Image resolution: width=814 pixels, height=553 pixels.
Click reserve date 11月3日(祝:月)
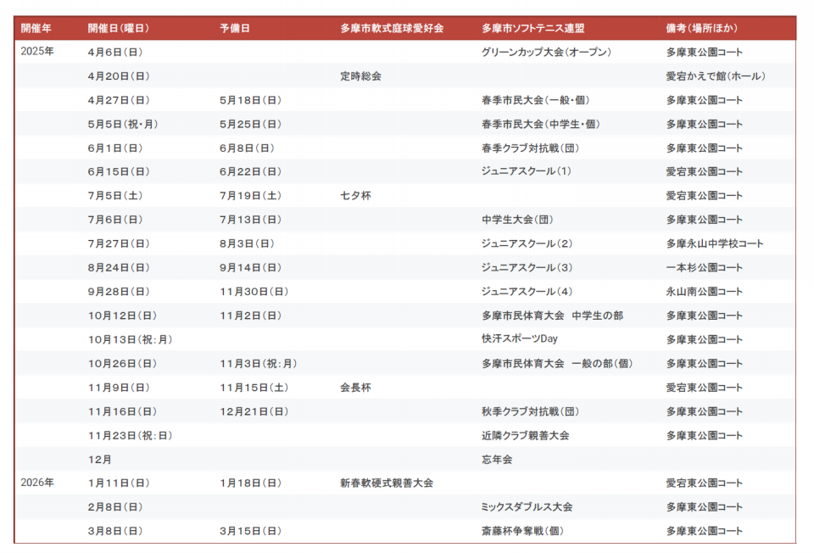pyautogui.click(x=259, y=364)
